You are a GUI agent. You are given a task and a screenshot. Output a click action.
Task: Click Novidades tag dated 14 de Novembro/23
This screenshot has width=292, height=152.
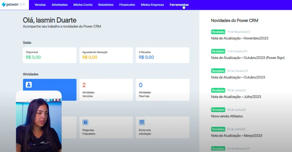pyautogui.click(x=218, y=32)
